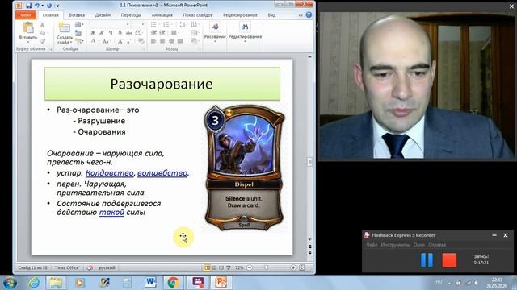The height and width of the screenshot is (290, 517).
Task: Click the Increase font size icon
Action: coord(120,41)
